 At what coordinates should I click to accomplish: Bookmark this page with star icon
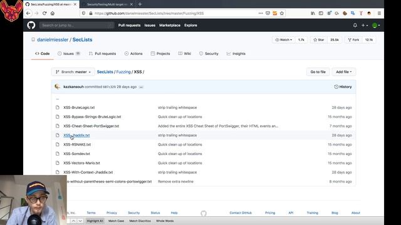(282, 13)
